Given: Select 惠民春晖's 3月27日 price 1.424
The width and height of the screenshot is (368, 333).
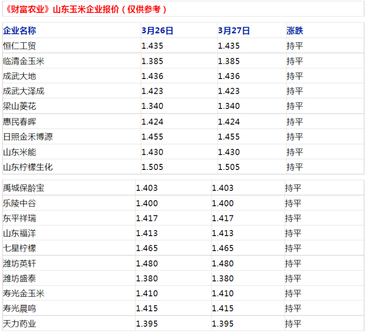Looking at the screenshot, I should pos(229,122).
